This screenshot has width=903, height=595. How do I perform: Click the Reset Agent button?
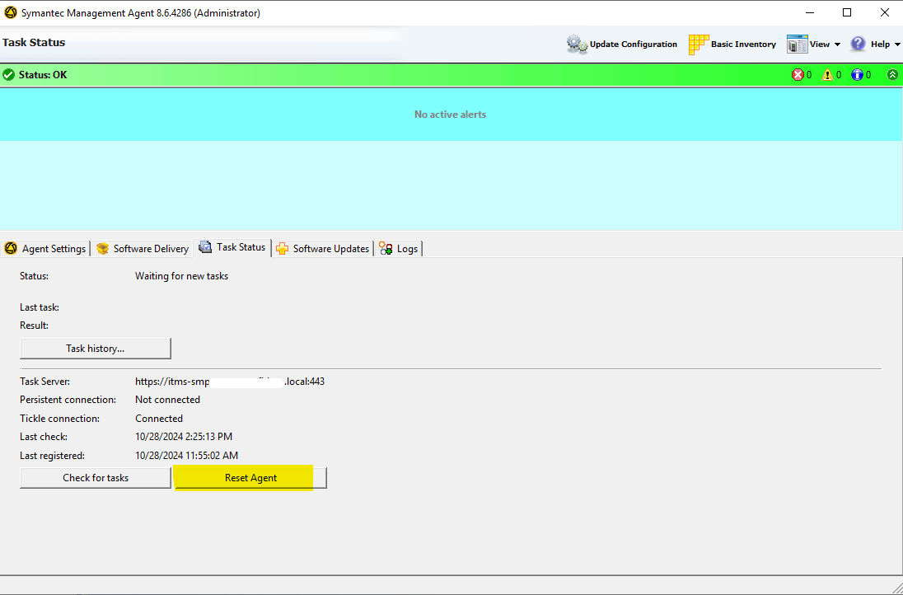pyautogui.click(x=250, y=478)
